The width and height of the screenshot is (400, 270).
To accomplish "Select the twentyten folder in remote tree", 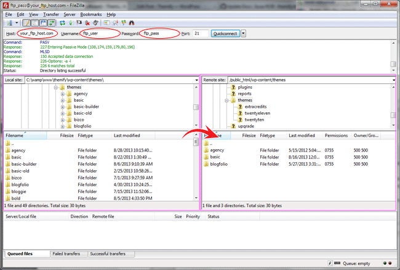I will tap(254, 120).
